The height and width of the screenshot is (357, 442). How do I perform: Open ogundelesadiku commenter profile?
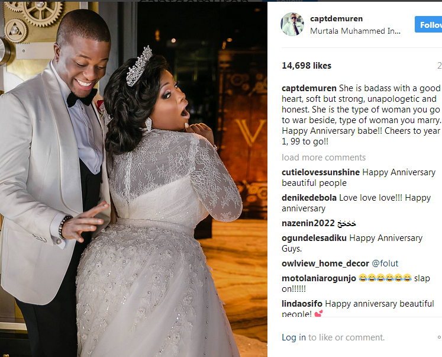tap(314, 238)
